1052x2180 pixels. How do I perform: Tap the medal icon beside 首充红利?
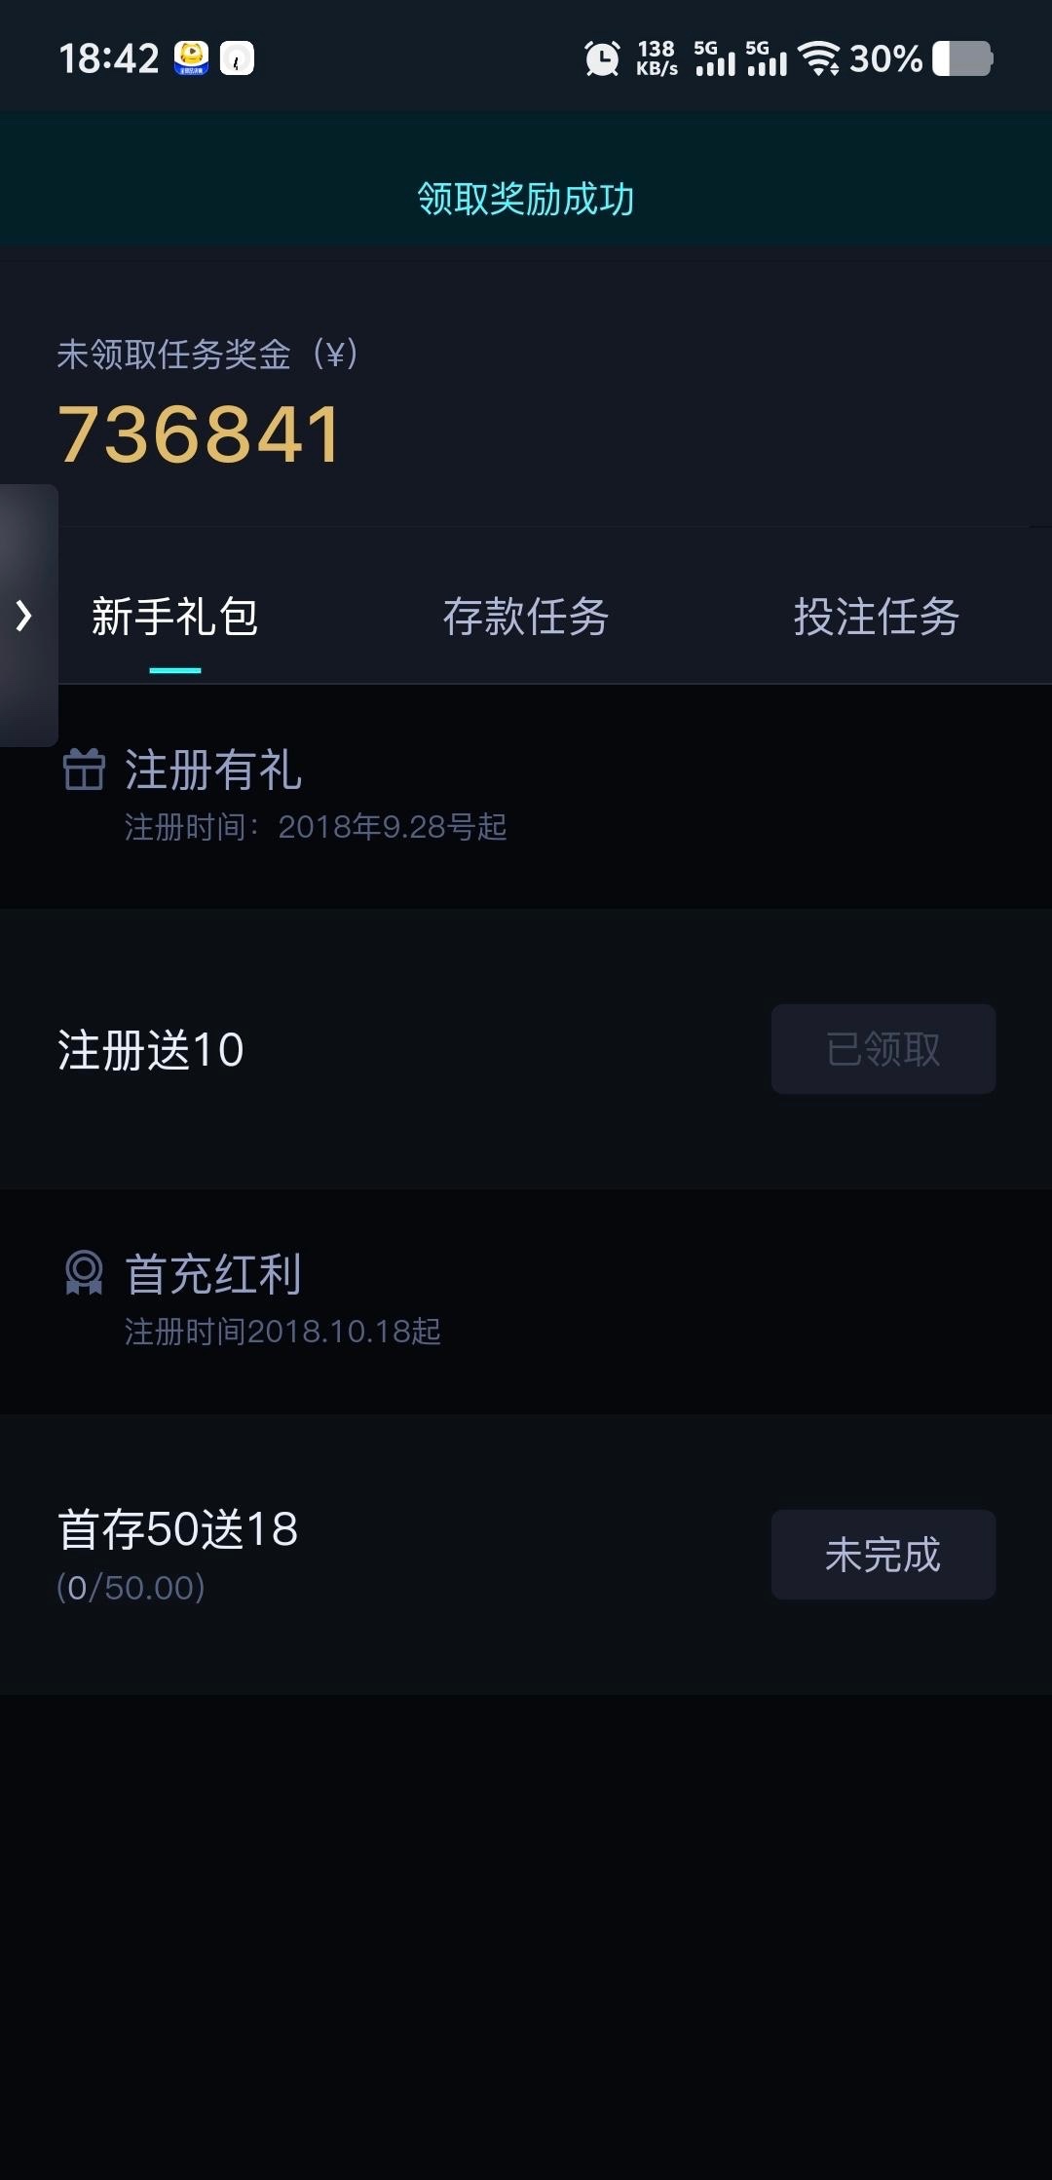tap(84, 1273)
